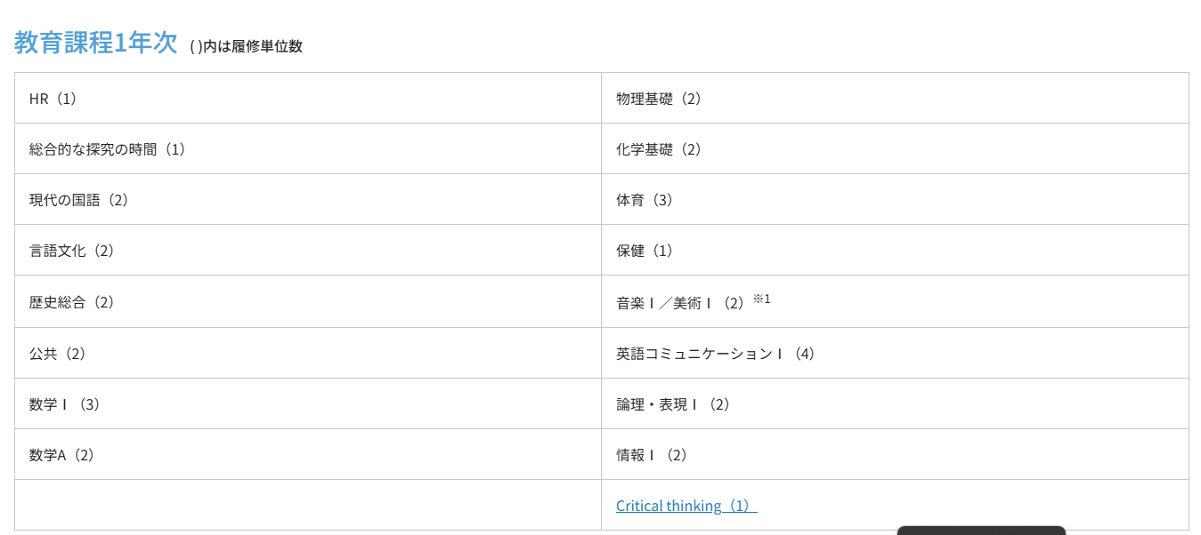Image resolution: width=1201 pixels, height=535 pixels.
Task: Click the ※1 footnote marker
Action: tap(761, 299)
